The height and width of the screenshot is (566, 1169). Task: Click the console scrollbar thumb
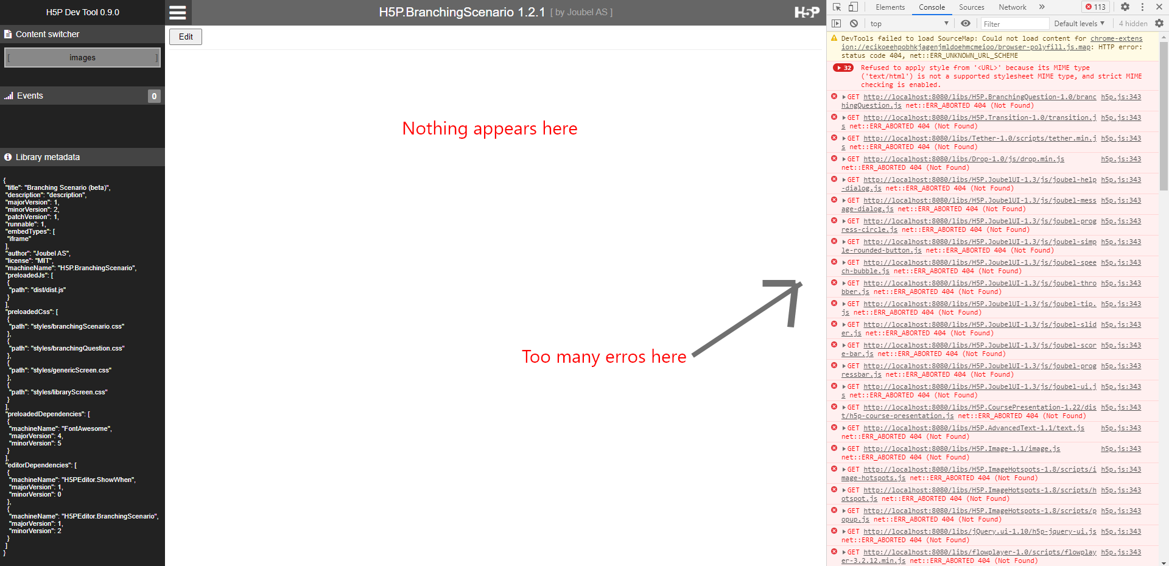coord(1164,116)
